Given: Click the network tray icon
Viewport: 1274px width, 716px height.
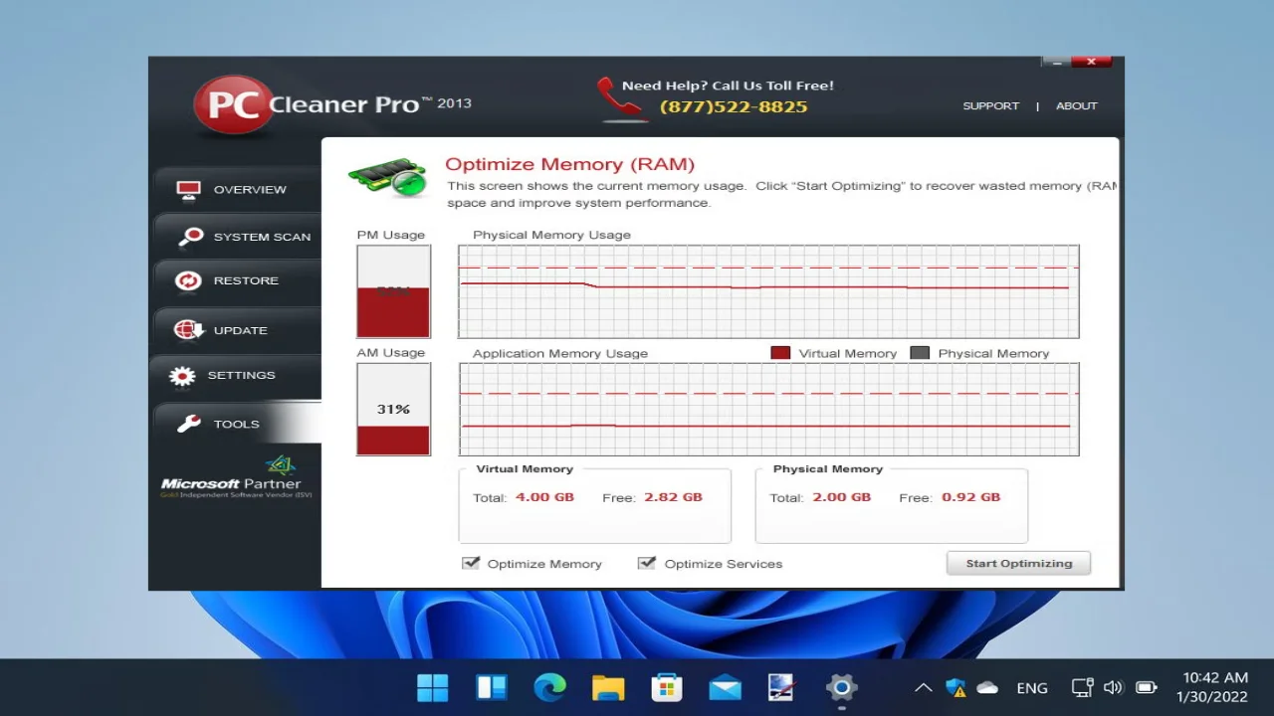Looking at the screenshot, I should coord(1082,687).
